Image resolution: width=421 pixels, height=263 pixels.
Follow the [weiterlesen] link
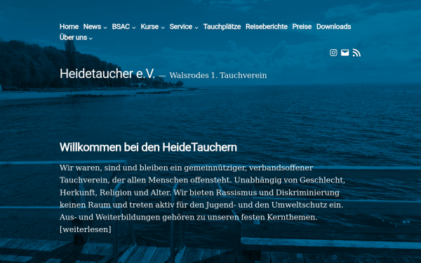(86, 229)
